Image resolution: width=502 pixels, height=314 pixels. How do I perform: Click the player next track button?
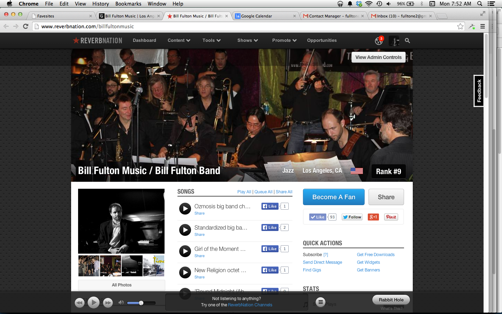(x=108, y=302)
